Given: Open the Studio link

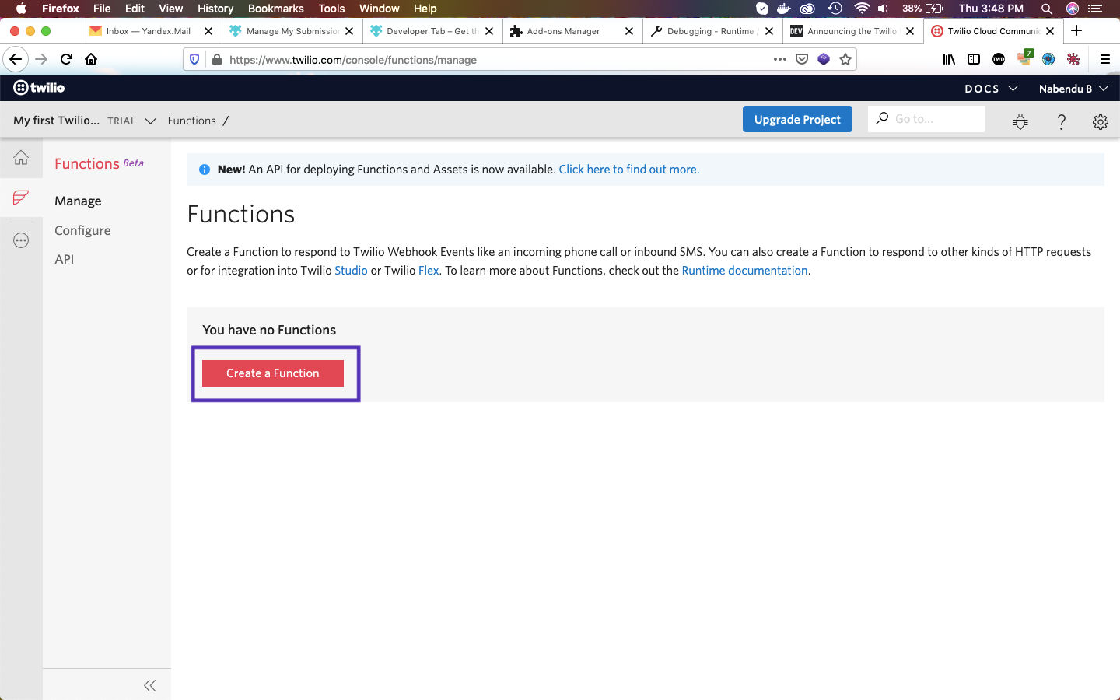Looking at the screenshot, I should pyautogui.click(x=351, y=271).
